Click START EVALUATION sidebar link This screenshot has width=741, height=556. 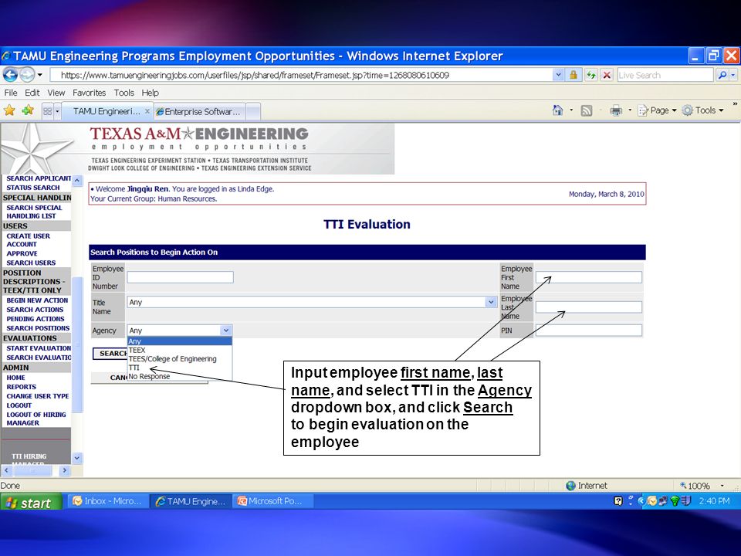[x=39, y=348]
